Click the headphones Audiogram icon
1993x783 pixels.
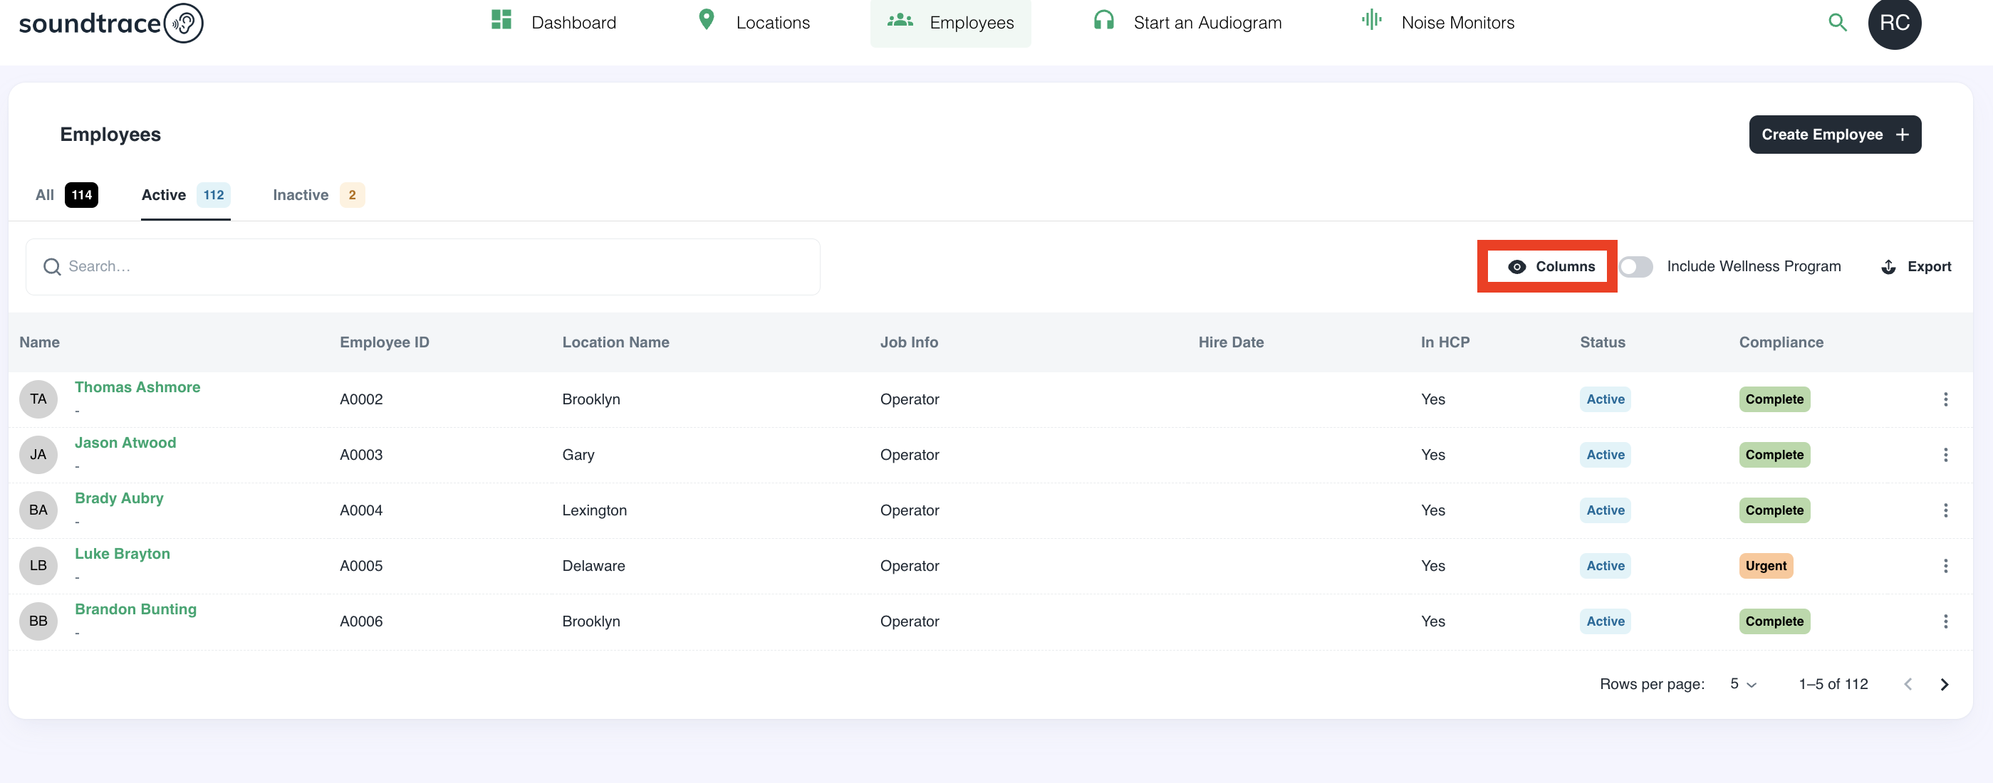coord(1103,21)
